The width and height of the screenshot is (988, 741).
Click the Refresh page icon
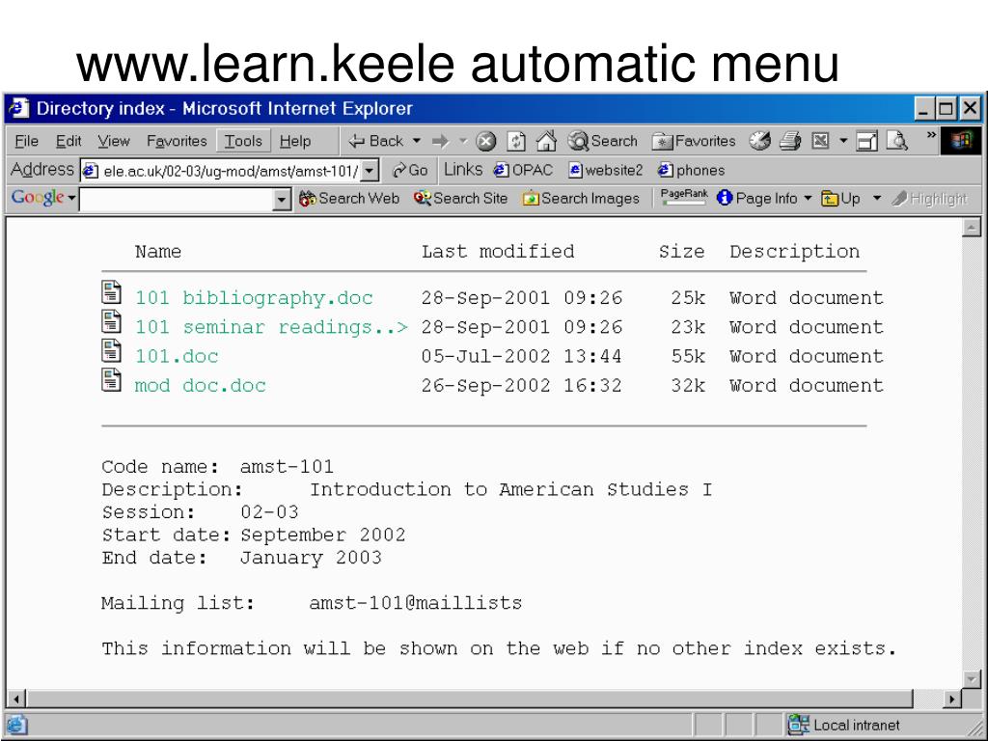[x=516, y=141]
